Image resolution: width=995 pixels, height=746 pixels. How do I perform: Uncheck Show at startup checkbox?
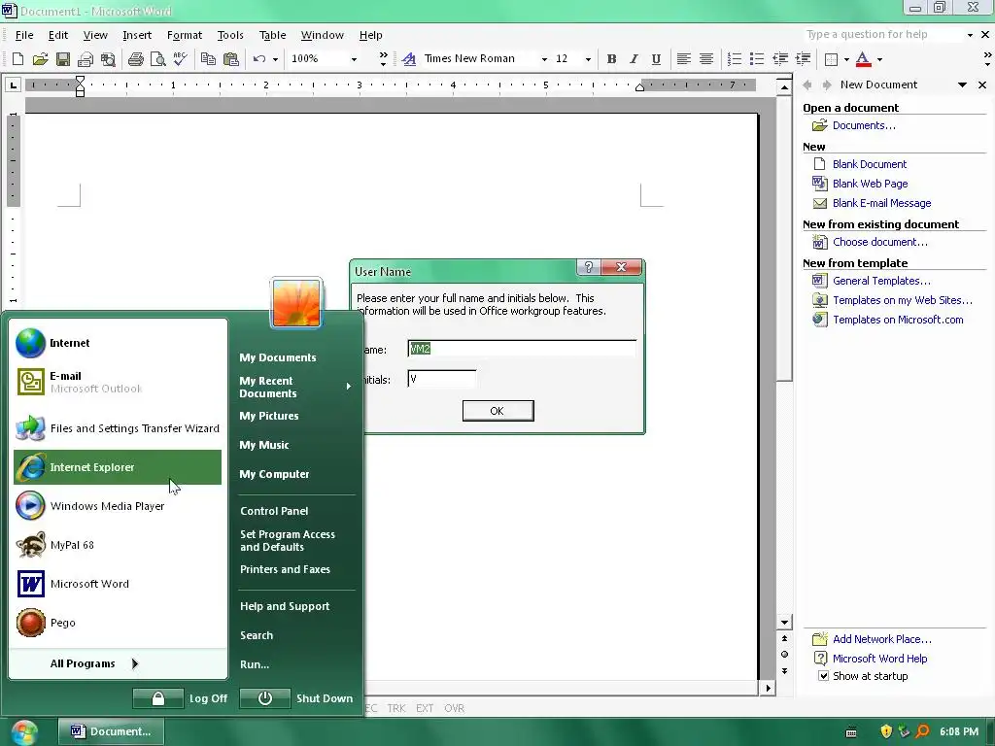823,676
